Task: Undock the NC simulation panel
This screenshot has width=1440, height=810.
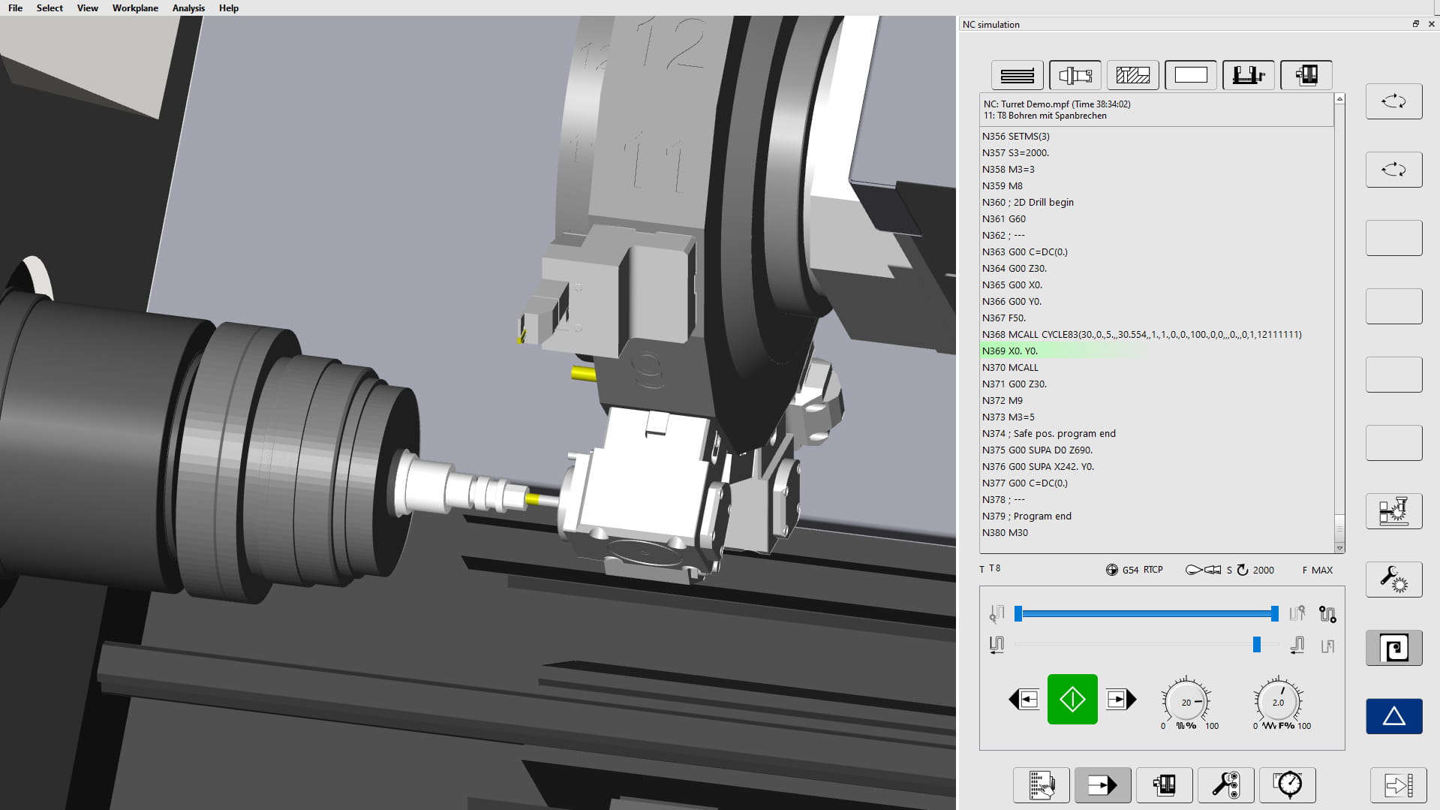Action: click(1416, 24)
